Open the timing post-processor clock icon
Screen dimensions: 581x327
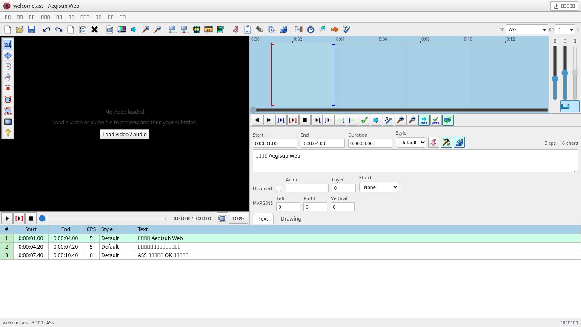pos(310,29)
